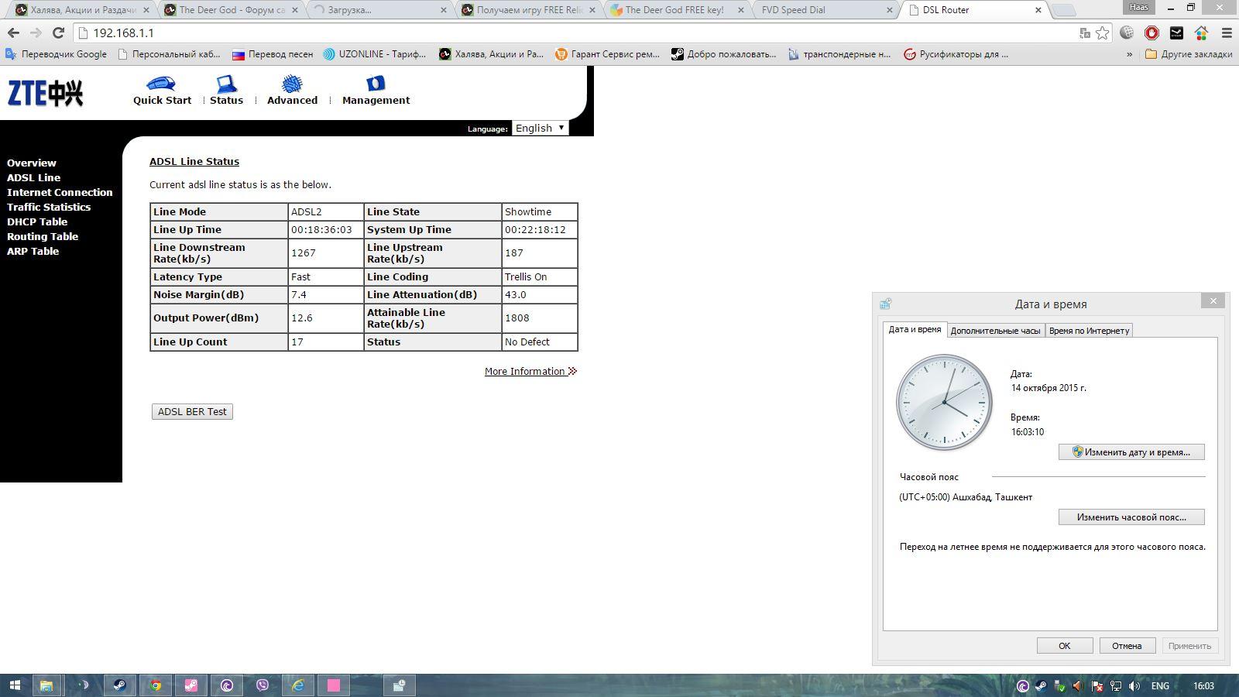This screenshot has height=697, width=1239.
Task: Open the Steam extension icon
Action: 1176,33
